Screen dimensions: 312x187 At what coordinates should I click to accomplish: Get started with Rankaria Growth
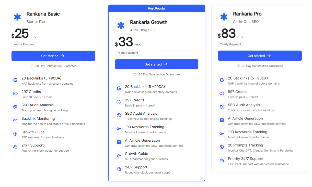(x=157, y=64)
